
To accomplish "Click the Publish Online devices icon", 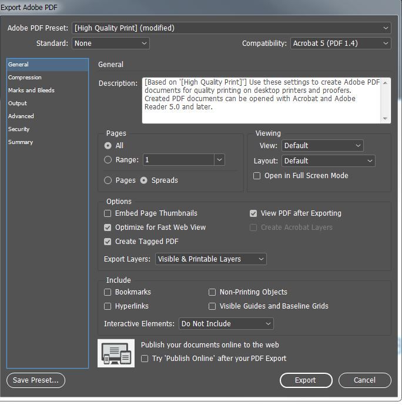I will pos(116,353).
